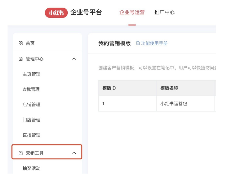This screenshot has height=180, width=227.
Task: Select 门店管理 in the sidebar
Action: click(31, 120)
